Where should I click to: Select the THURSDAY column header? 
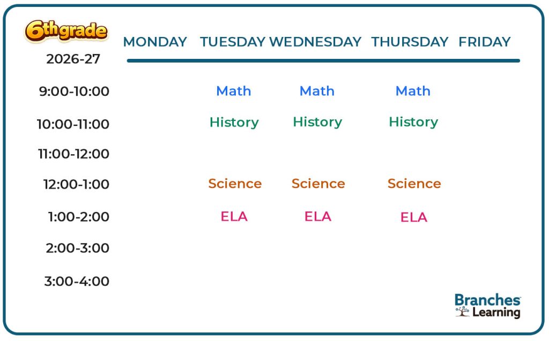point(410,42)
